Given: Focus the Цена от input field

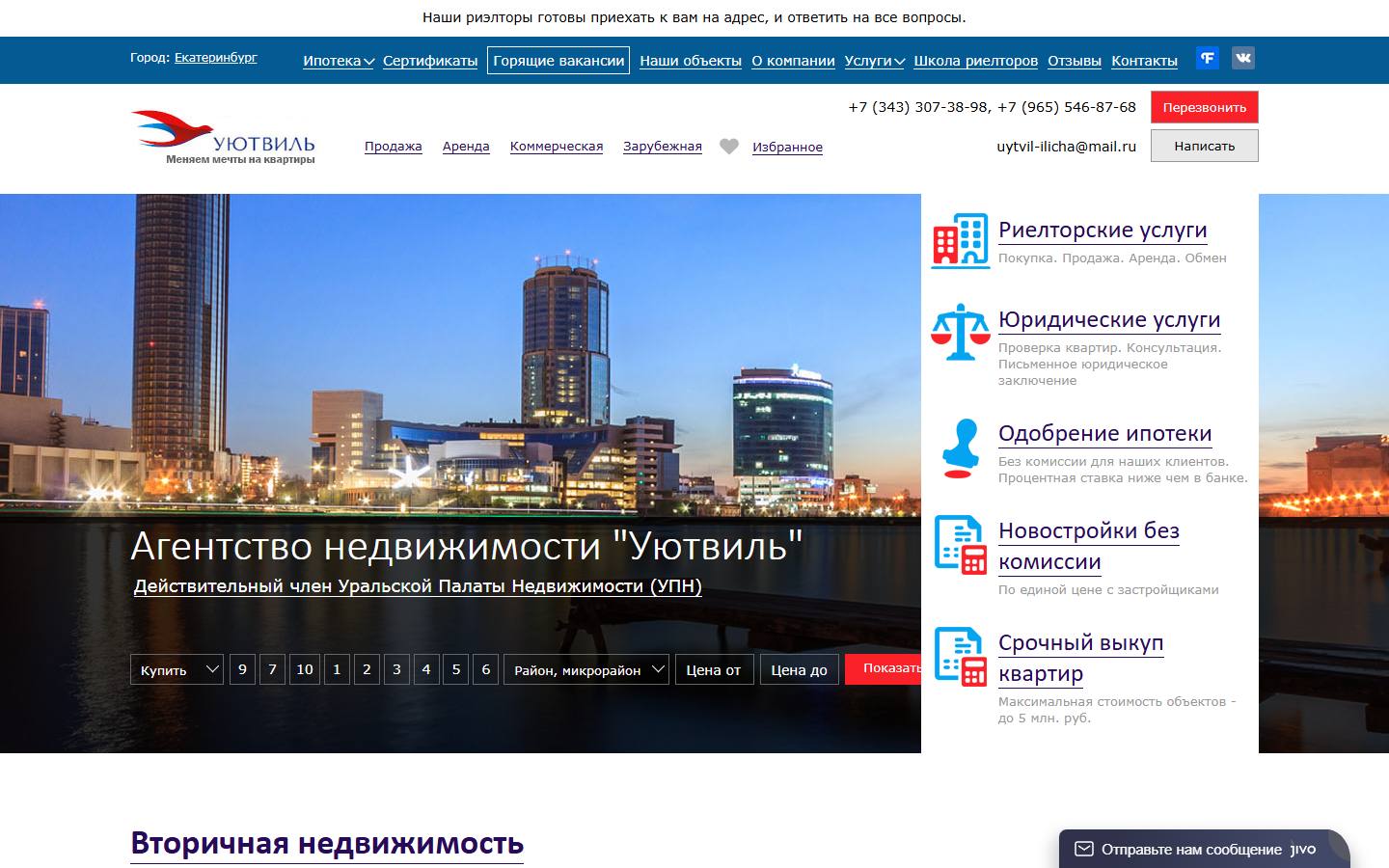Looking at the screenshot, I should tap(714, 669).
